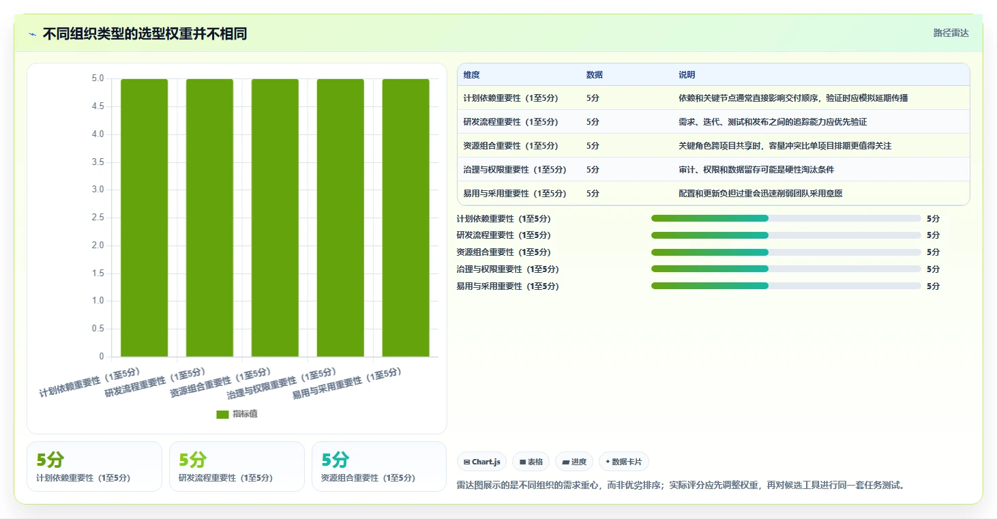
Task: Click the 表格 tag chip
Action: pyautogui.click(x=531, y=462)
